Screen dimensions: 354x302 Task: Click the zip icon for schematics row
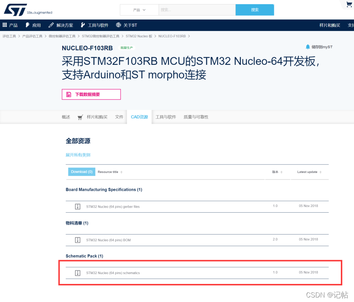(x=77, y=273)
